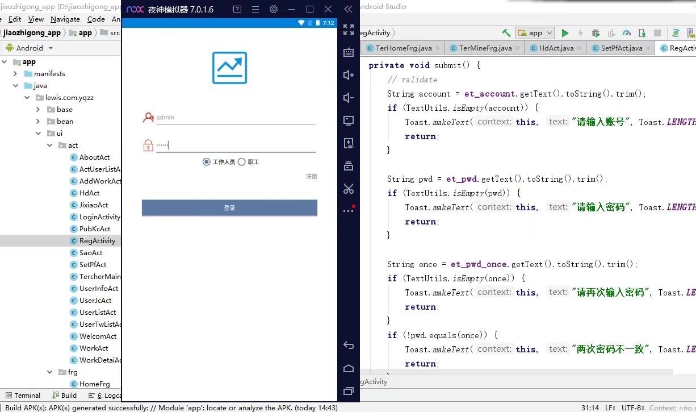
Task: Decrease emulator volume in Nox sidebar
Action: pos(348,97)
